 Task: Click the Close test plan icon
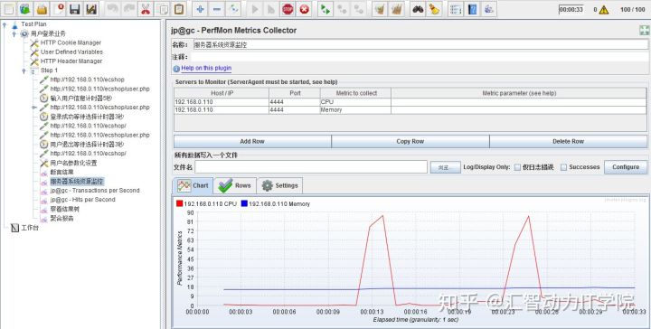[x=58, y=9]
